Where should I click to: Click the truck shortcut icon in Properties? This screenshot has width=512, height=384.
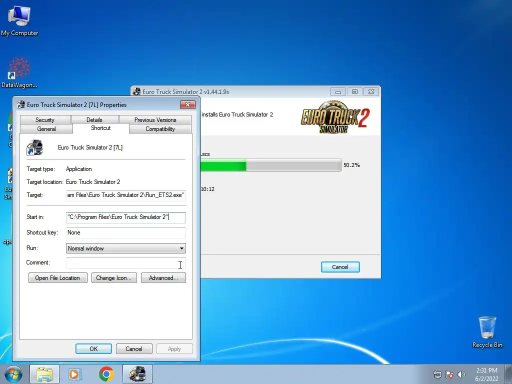(34, 147)
